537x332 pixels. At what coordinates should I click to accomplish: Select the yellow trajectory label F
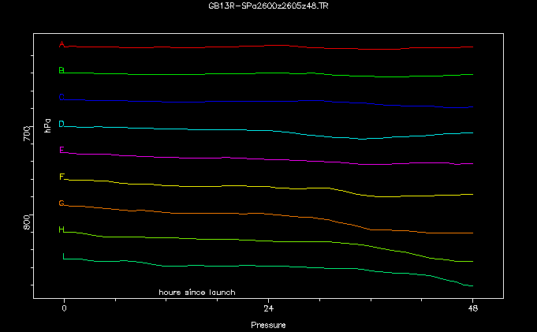[x=62, y=177]
